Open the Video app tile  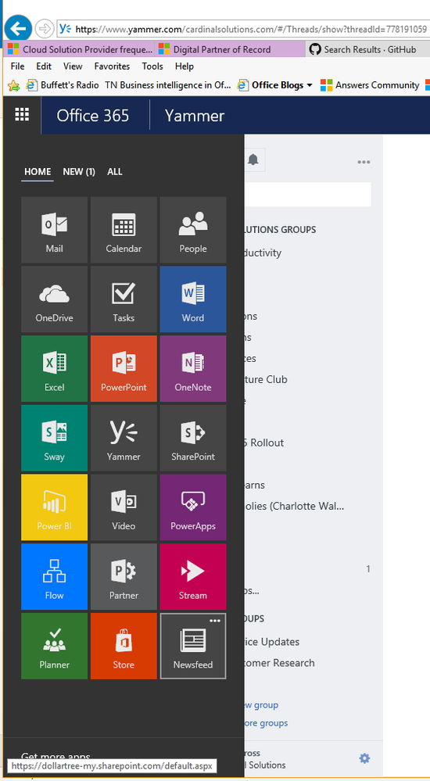[124, 507]
